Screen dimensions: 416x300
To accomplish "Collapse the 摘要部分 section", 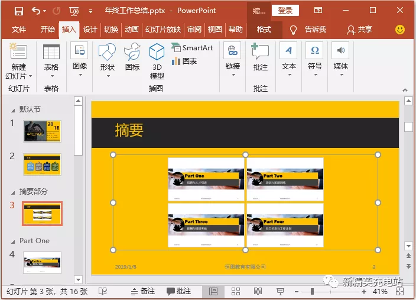I will coord(13,192).
